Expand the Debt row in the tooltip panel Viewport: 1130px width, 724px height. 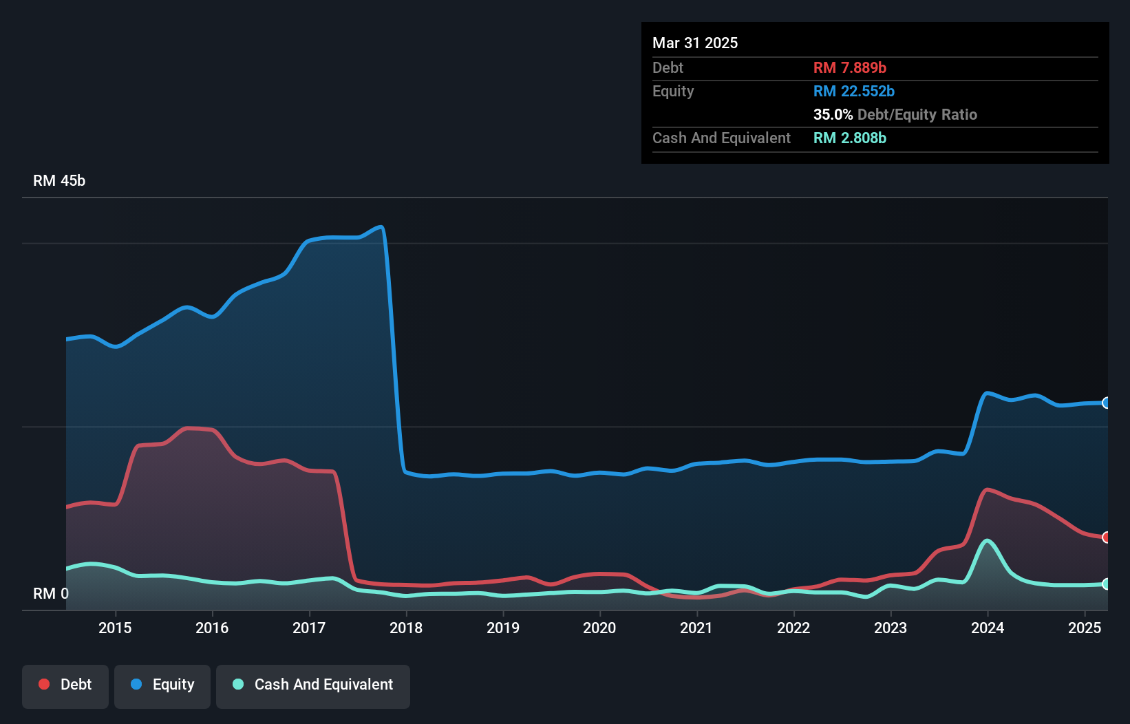coord(668,67)
